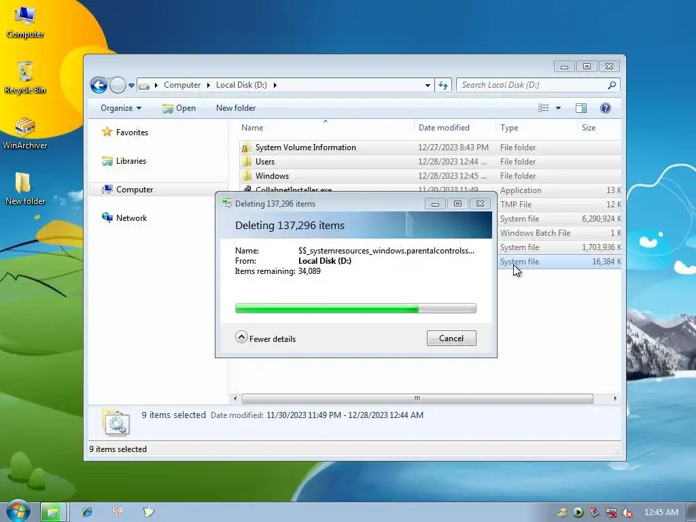Select Local Disk (D:) in the breadcrumb
The image size is (696, 522).
(x=241, y=85)
